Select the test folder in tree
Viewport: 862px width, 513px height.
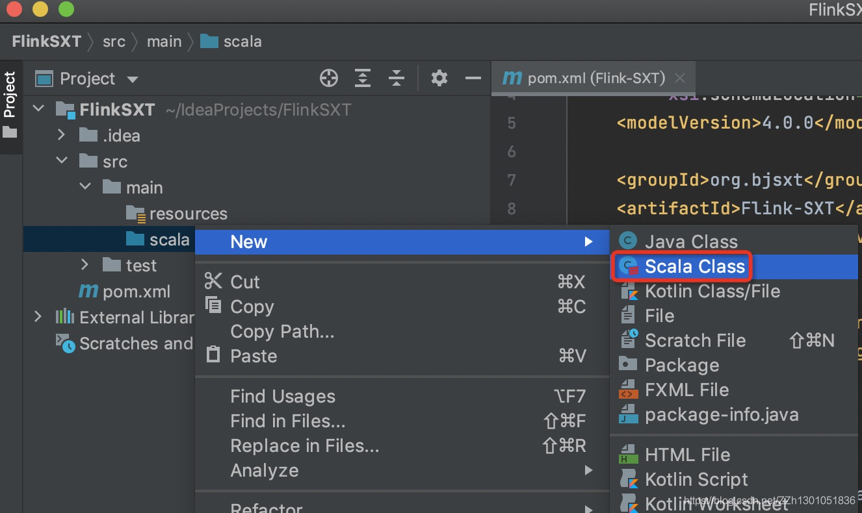[130, 266]
